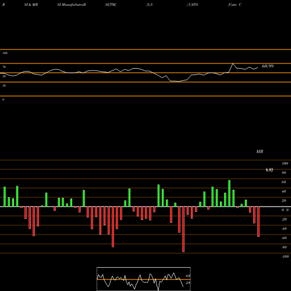Click the MR axis label 40
Image resolution: width=291 pixels, height=291 pixels.
tap(284, 191)
